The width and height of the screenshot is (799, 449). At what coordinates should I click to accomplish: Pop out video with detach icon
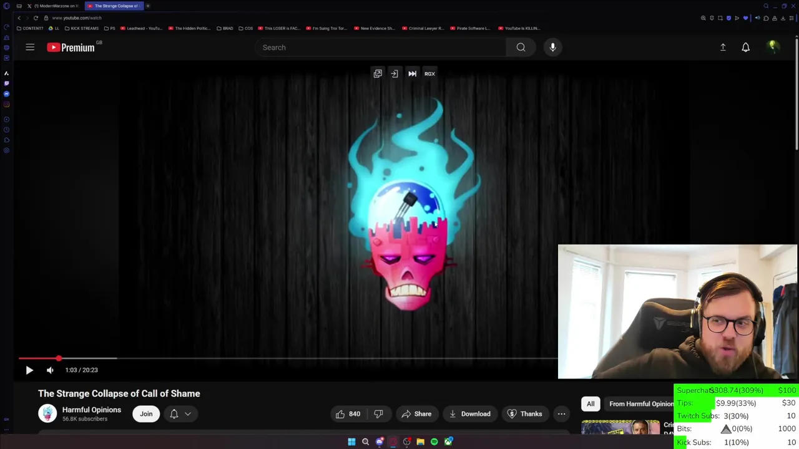pyautogui.click(x=378, y=74)
